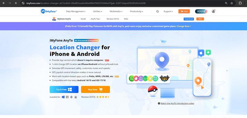The height and width of the screenshot is (118, 247).
Task: Bookmark this page with star icon
Action: (232, 3)
